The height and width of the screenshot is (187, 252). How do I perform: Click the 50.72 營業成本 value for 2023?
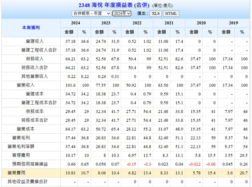[x=101, y=129]
